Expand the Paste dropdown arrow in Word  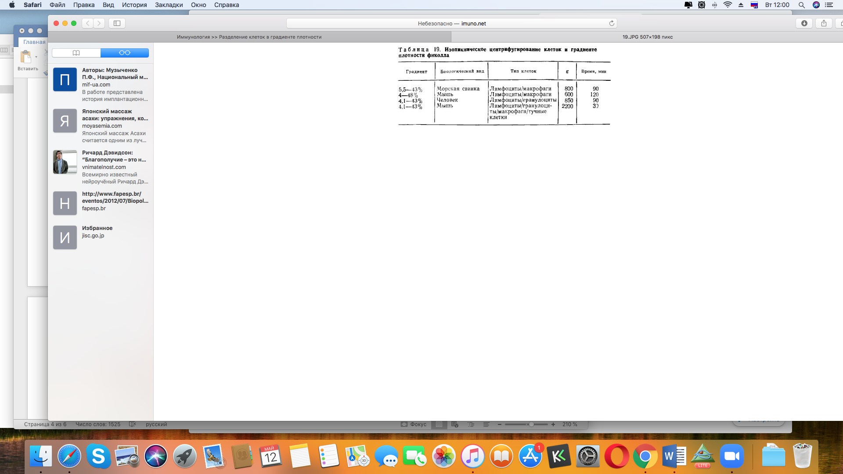tap(36, 57)
